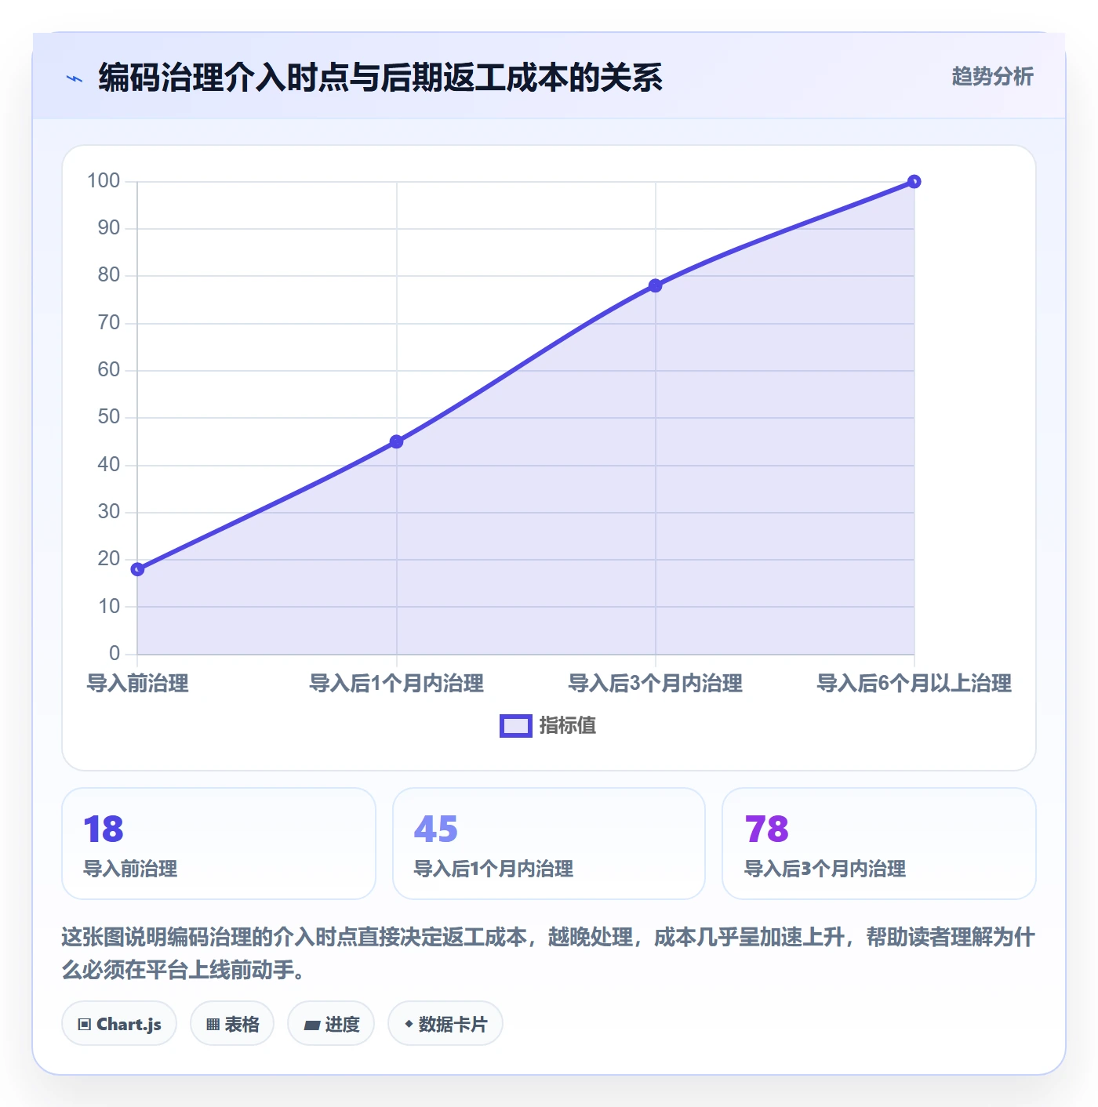Select the data point for 导入前治理
1098x1107 pixels.
pos(137,569)
